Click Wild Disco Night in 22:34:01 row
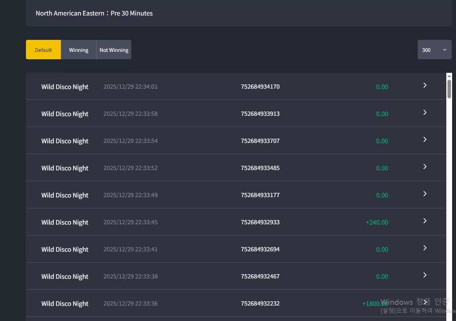Screen dimensions: 456x321 pos(65,87)
